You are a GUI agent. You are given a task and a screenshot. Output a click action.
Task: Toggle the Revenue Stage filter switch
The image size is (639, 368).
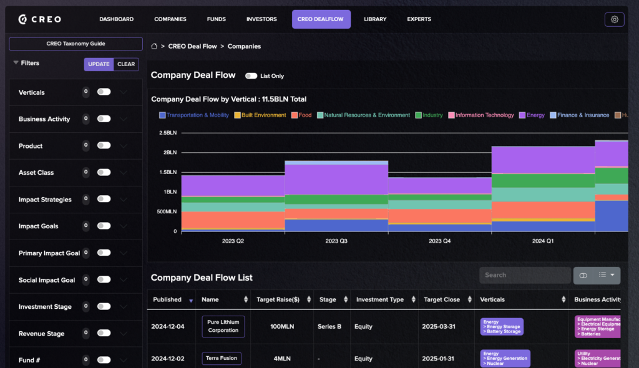pyautogui.click(x=104, y=333)
